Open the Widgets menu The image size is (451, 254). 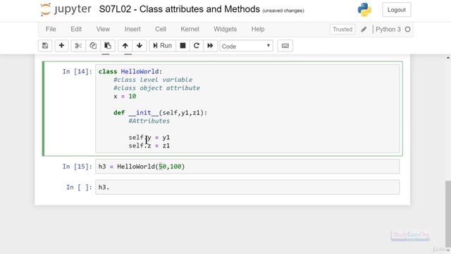pos(225,29)
